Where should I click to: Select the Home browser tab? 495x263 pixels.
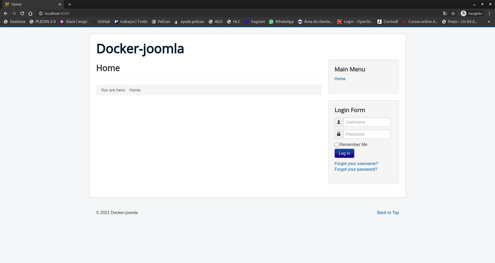(31, 4)
